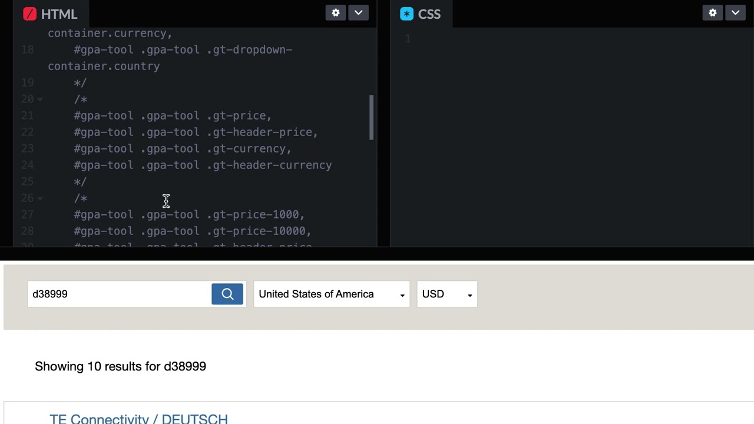Click the magnifier search button
Viewport: 754px width, 424px height.
point(227,294)
